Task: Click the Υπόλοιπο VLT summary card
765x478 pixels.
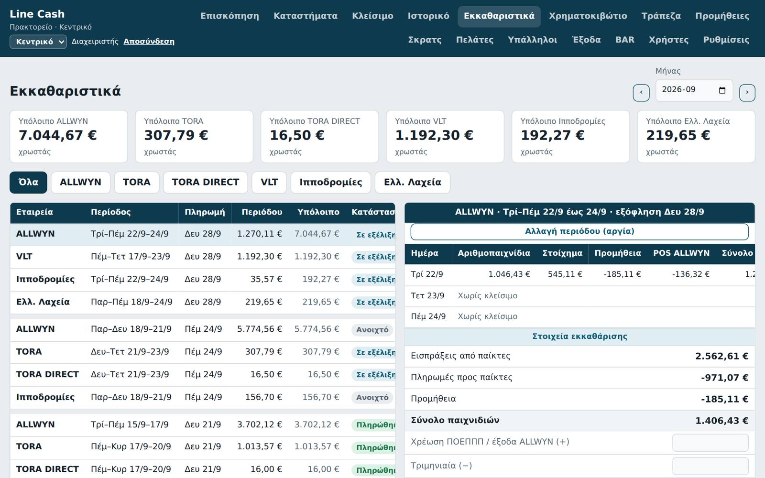Action: point(445,137)
